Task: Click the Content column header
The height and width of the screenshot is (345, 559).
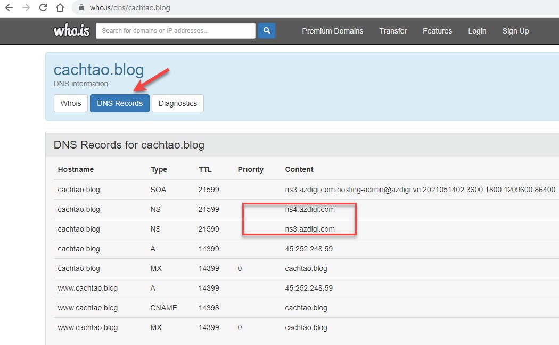Action: [299, 169]
